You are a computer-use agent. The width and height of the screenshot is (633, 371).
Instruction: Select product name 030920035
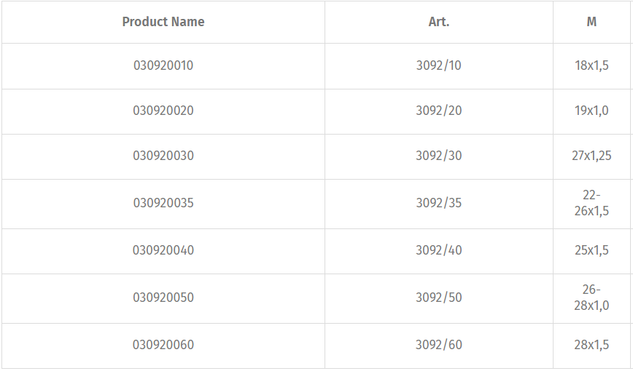(163, 203)
